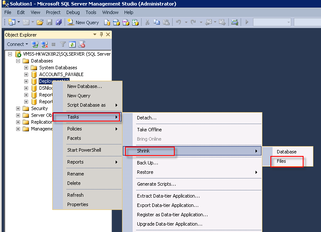
Task: Open the Project menu
Action: [53, 12]
